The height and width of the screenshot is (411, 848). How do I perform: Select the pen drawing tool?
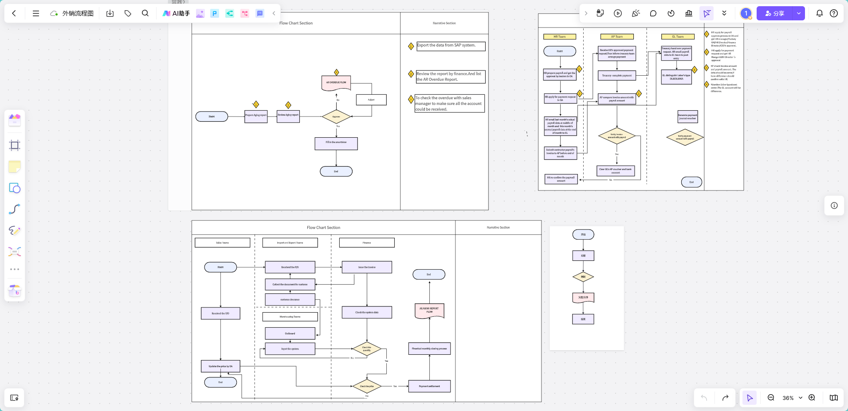pyautogui.click(x=15, y=230)
